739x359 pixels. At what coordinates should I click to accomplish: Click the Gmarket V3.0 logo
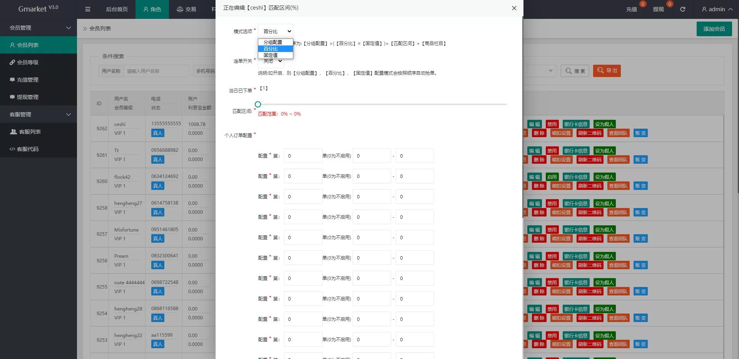click(38, 8)
